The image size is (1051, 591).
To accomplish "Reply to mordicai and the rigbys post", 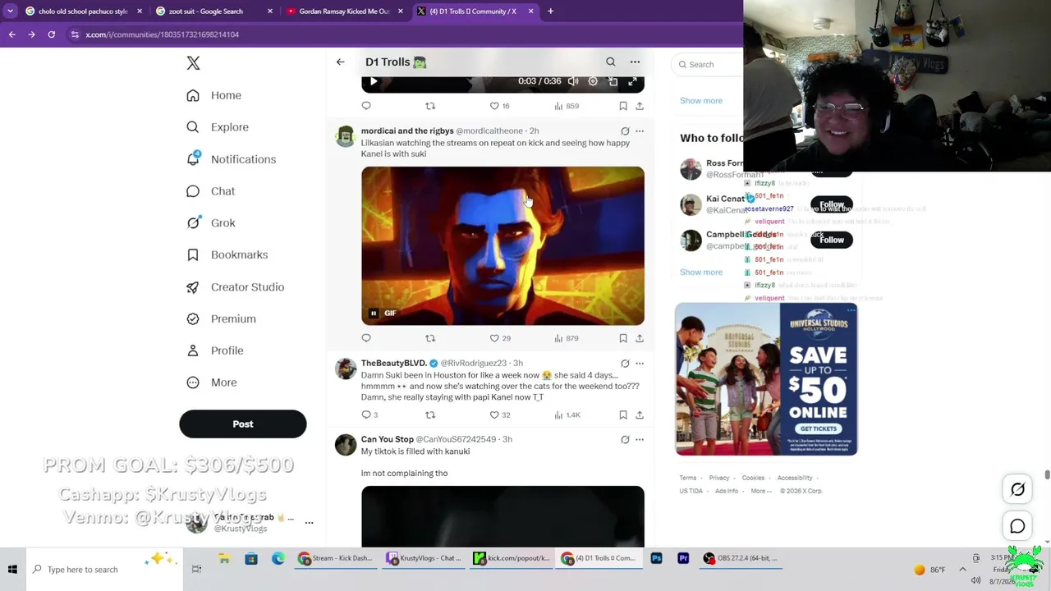I will tap(366, 338).
